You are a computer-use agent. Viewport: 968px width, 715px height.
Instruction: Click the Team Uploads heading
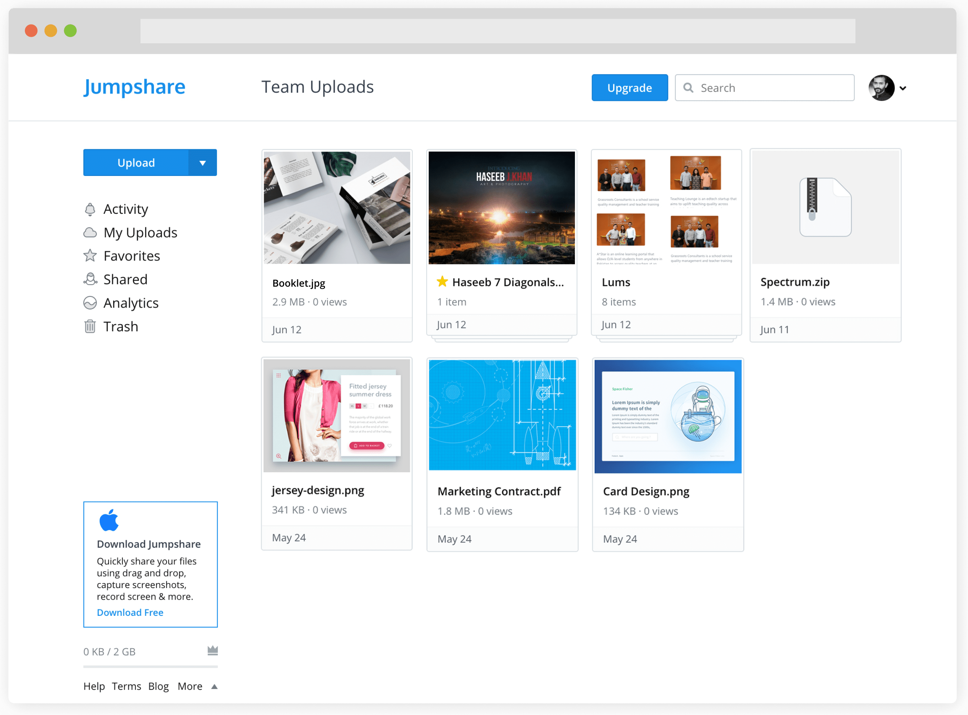[318, 87]
